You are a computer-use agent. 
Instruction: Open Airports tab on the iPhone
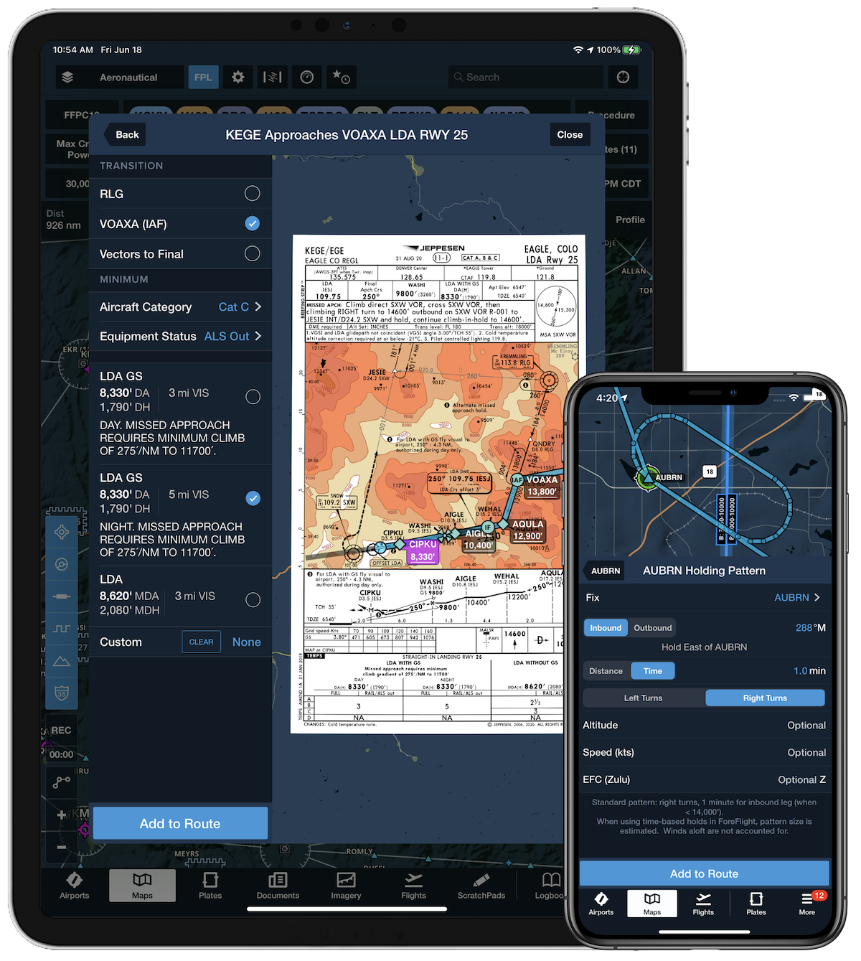[x=601, y=904]
